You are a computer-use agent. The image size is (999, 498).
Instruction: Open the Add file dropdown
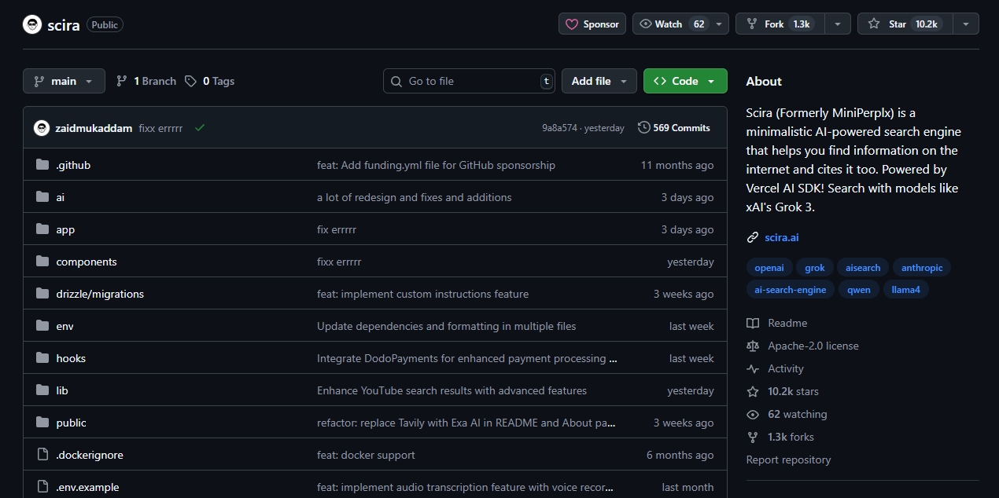click(x=599, y=81)
